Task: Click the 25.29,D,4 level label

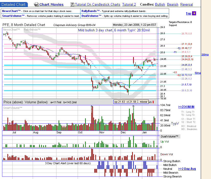Action: pos(187,56)
